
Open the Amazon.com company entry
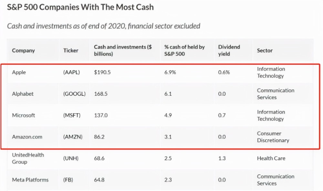tap(27, 137)
